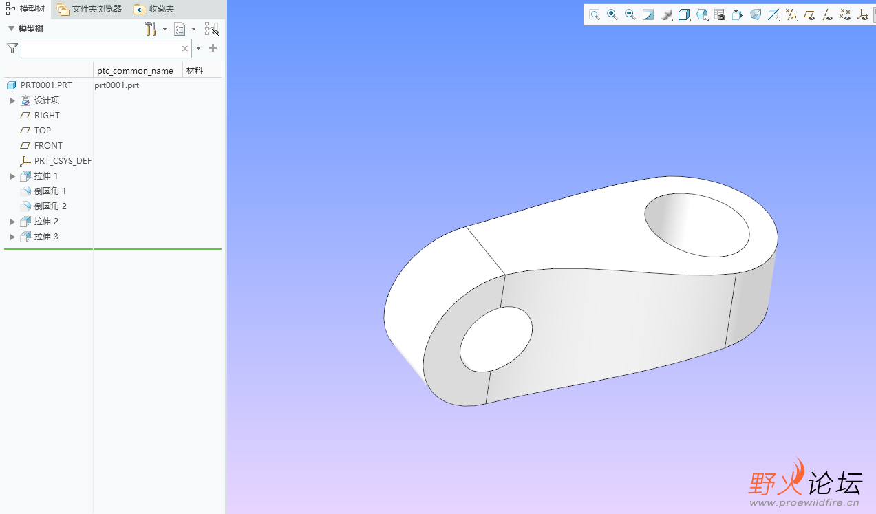Click the Repaint screen icon
This screenshot has height=514, width=876.
648,14
